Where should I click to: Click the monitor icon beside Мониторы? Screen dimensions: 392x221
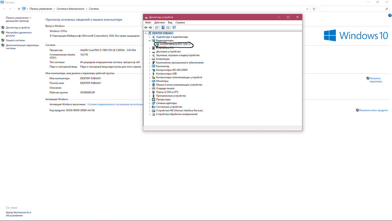tap(154, 81)
